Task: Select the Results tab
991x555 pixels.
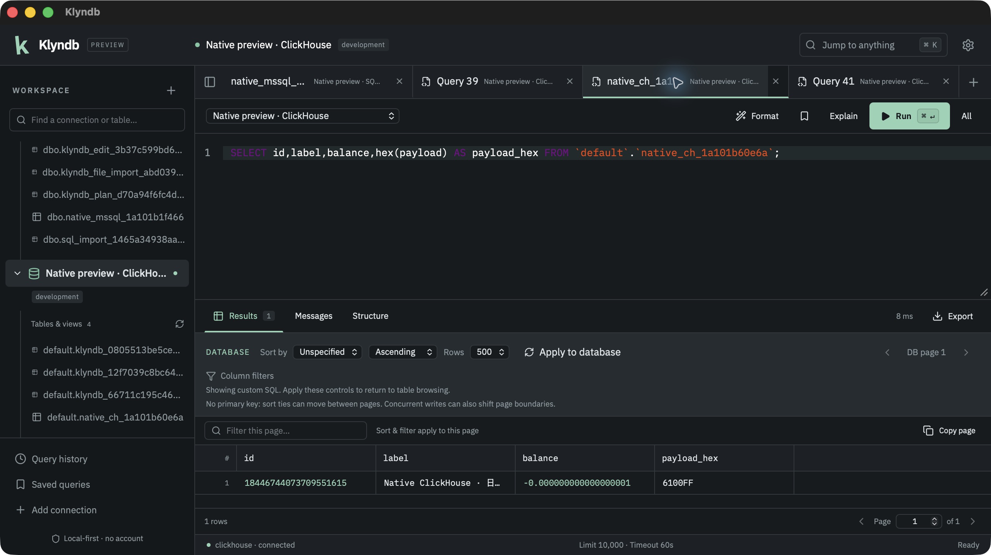Action: tap(244, 316)
